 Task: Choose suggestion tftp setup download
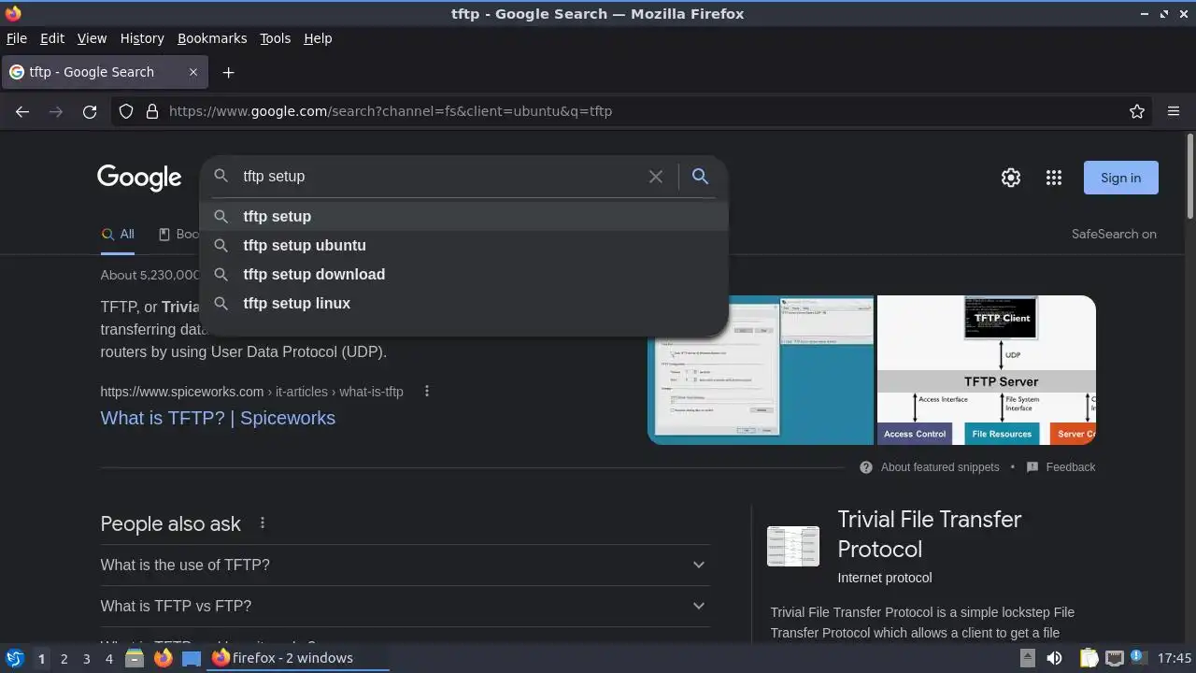pyautogui.click(x=463, y=274)
